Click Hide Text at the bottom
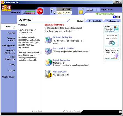Viewport: 123px width, 116px height. 37,111
